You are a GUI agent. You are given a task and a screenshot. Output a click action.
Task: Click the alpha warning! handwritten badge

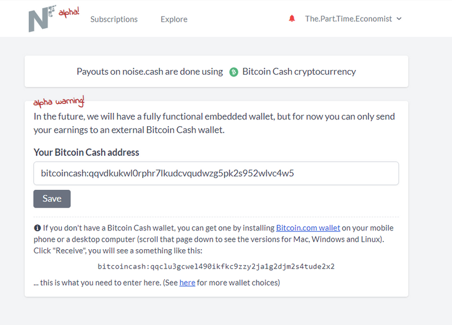(x=59, y=102)
